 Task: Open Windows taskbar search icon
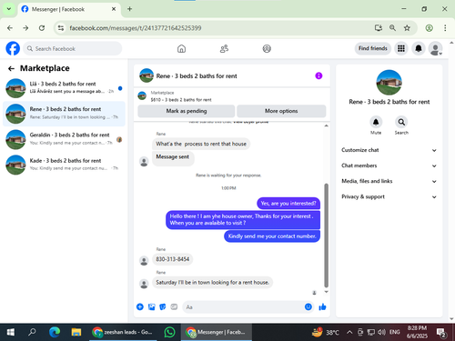pyautogui.click(x=32, y=332)
